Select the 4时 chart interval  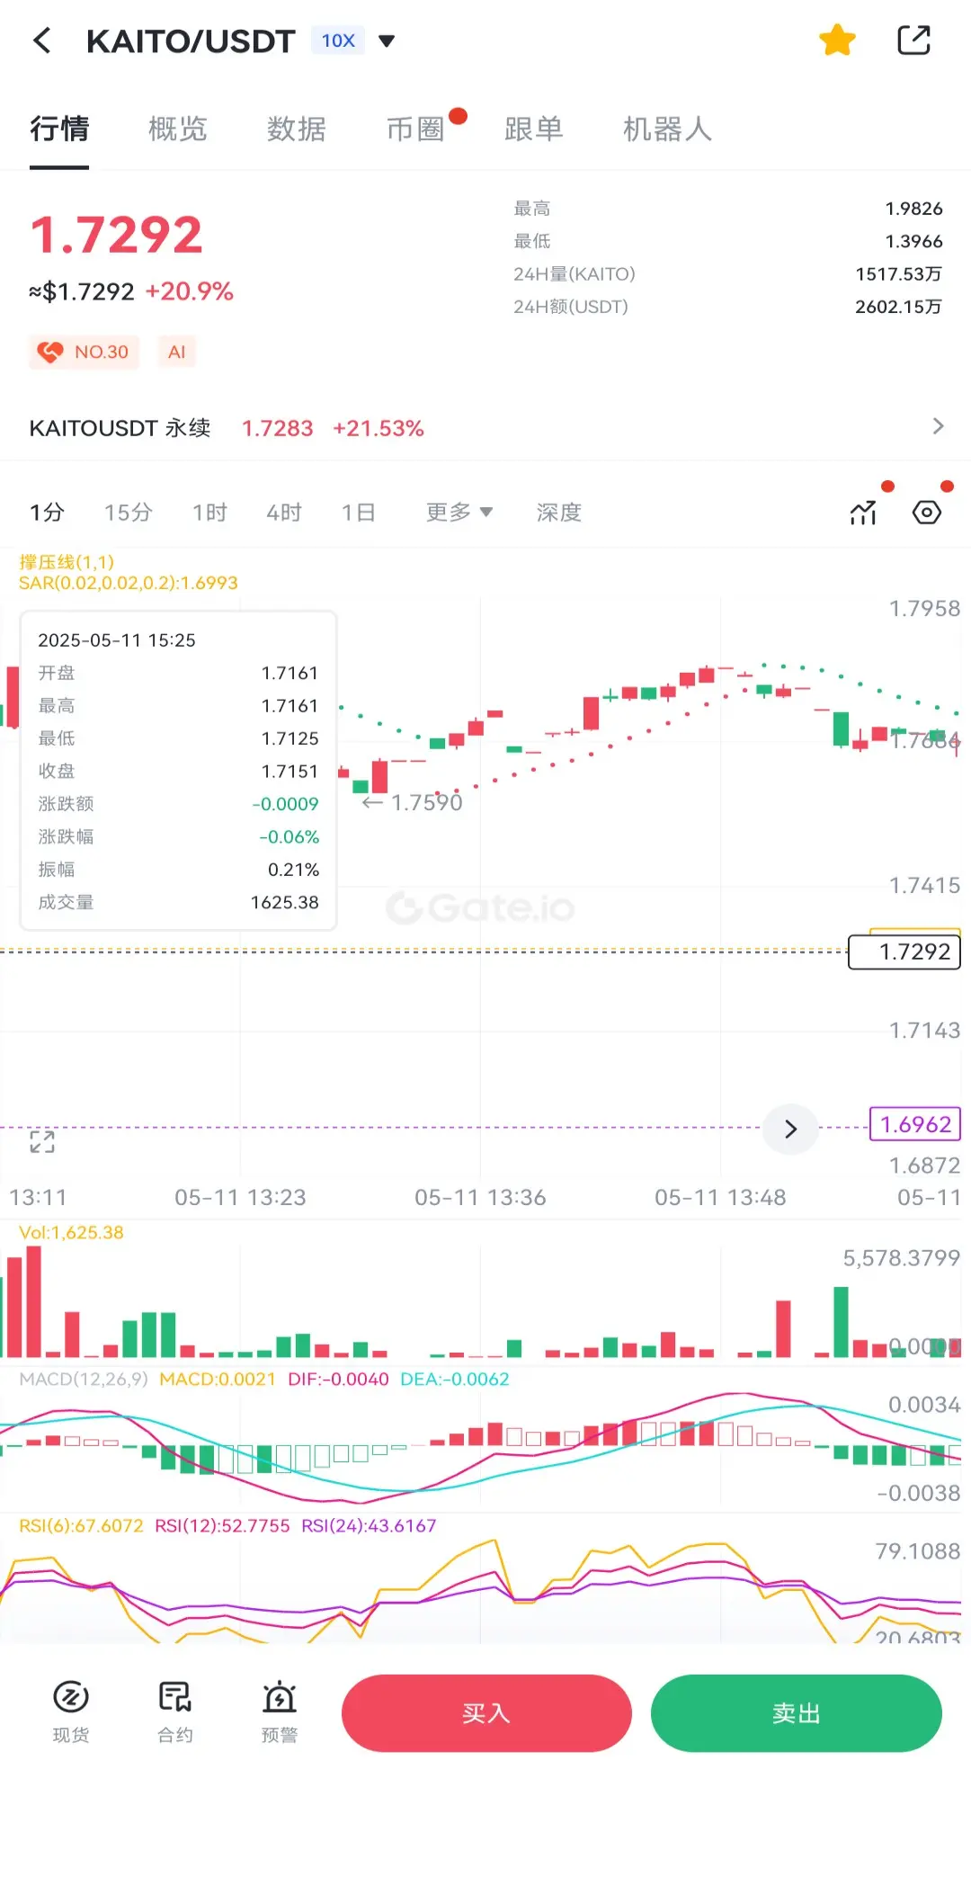point(284,513)
